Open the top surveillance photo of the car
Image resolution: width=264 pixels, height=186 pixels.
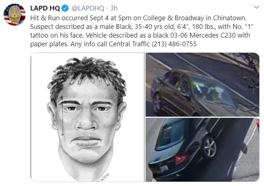click(x=203, y=85)
